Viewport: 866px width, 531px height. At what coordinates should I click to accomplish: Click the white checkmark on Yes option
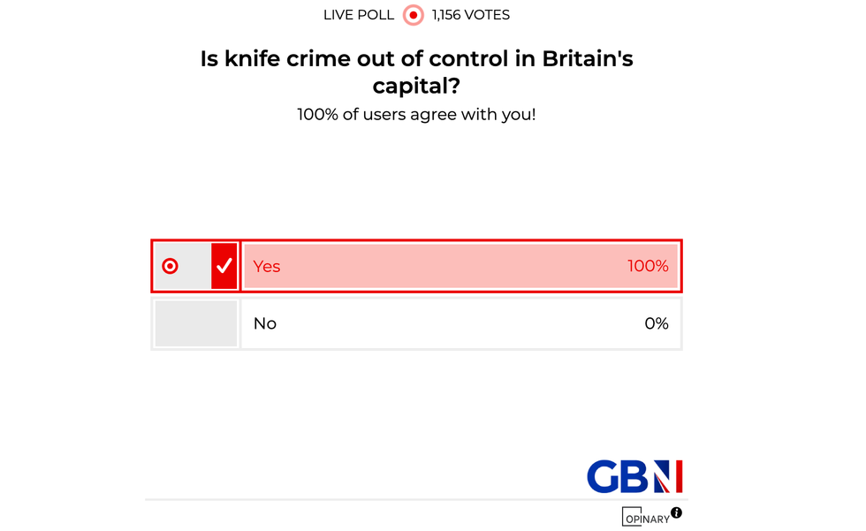[224, 266]
